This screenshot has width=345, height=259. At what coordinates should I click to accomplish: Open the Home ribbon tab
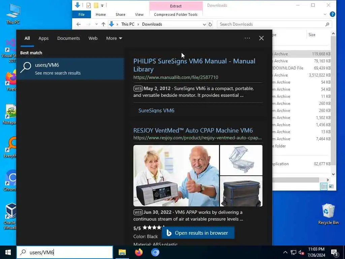click(100, 15)
